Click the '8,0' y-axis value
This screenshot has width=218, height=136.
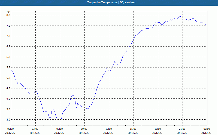click(x=9, y=15)
